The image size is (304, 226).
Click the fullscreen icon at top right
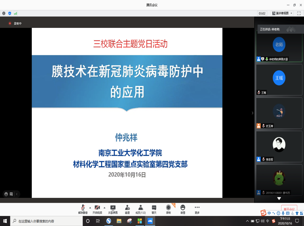[299, 13]
